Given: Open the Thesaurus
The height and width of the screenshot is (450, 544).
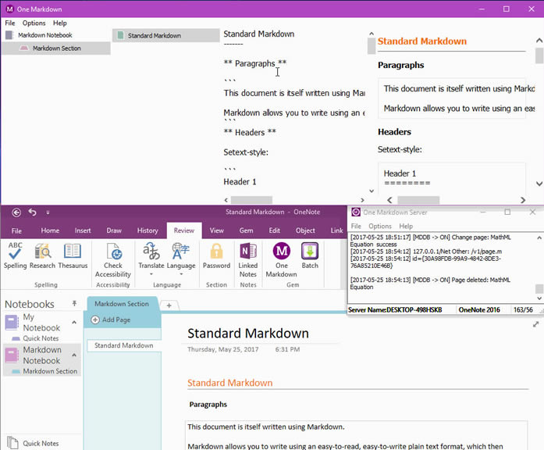Looking at the screenshot, I should tap(73, 252).
